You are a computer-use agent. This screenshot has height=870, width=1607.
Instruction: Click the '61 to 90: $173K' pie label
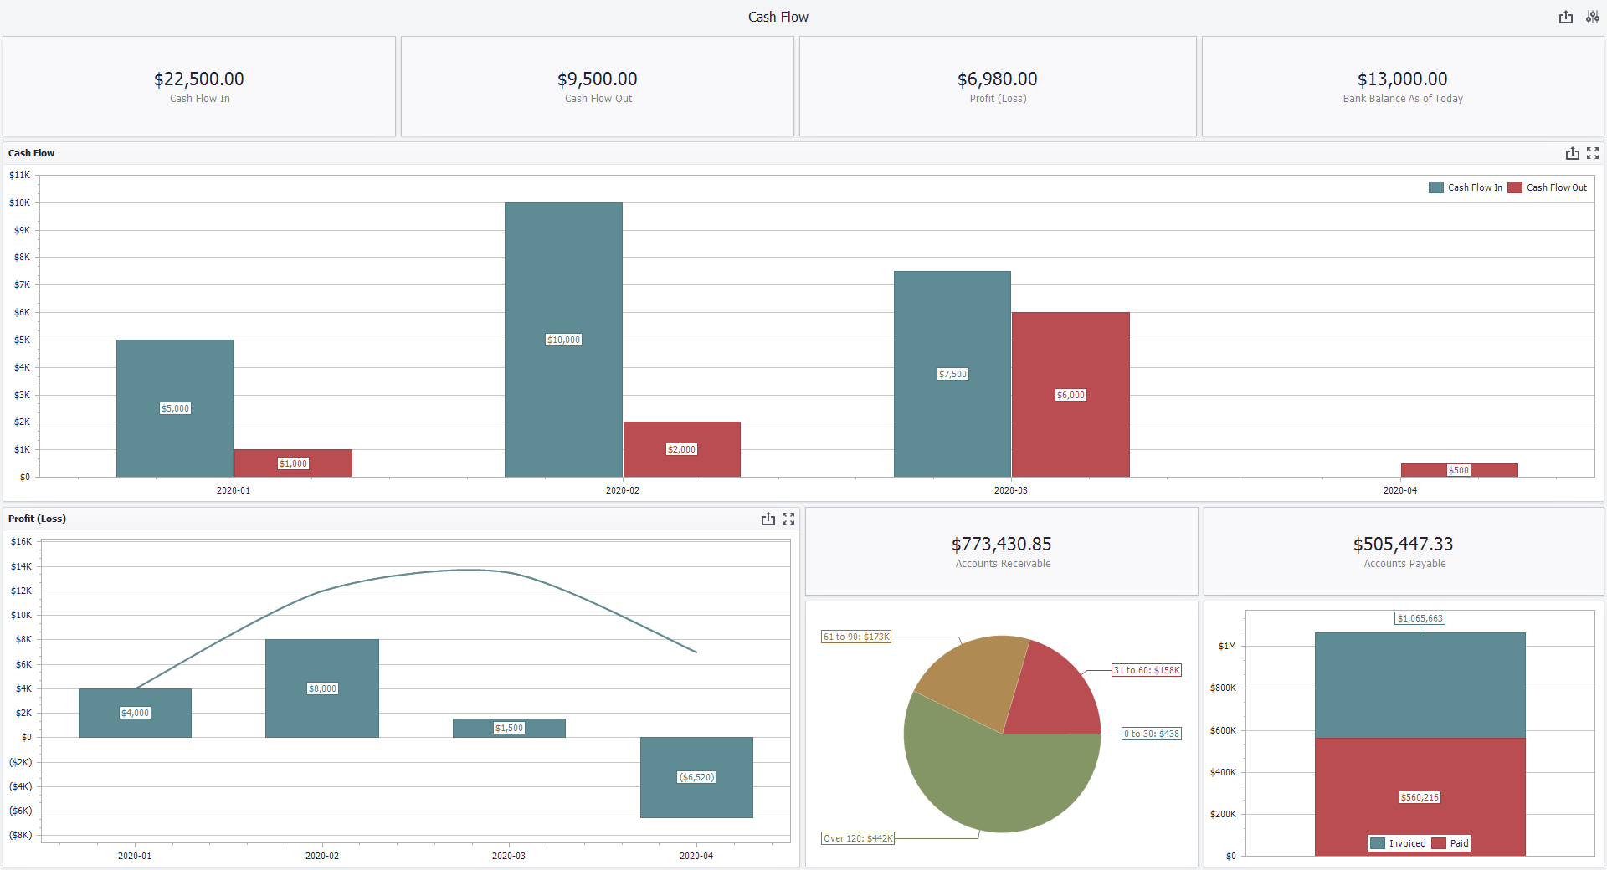[856, 637]
